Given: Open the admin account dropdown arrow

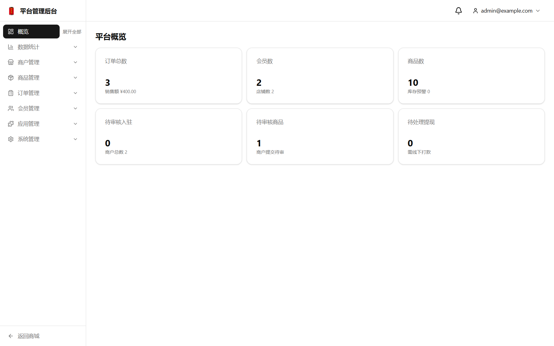Looking at the screenshot, I should (538, 11).
